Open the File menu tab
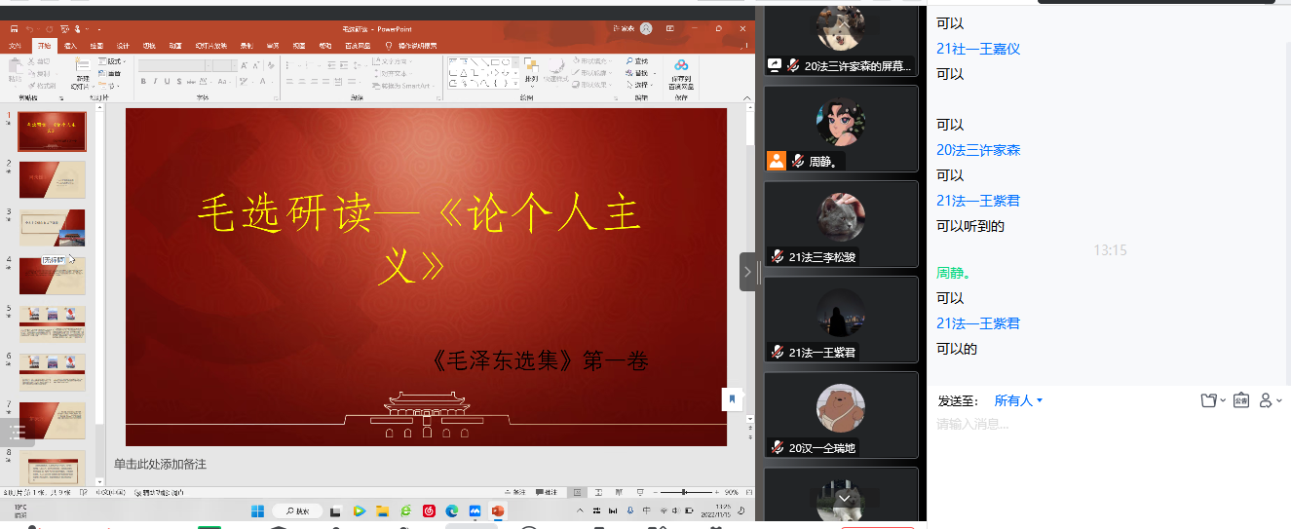 16,46
